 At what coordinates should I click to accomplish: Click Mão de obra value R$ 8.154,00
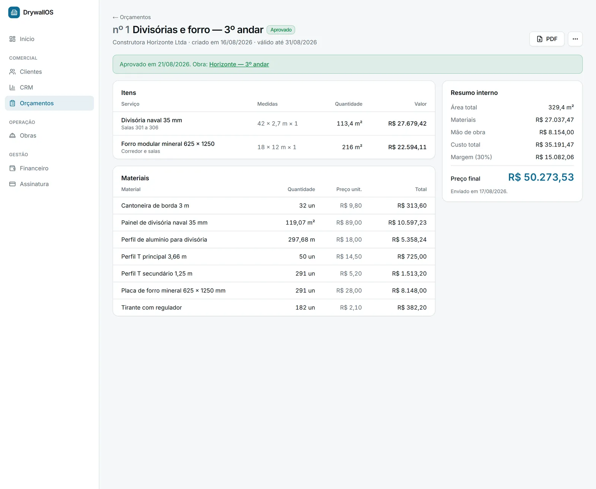pyautogui.click(x=557, y=132)
